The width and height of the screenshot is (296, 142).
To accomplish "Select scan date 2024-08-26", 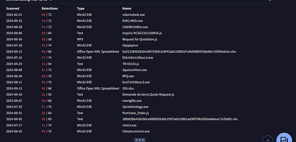I will pyautogui.click(x=14, y=76).
